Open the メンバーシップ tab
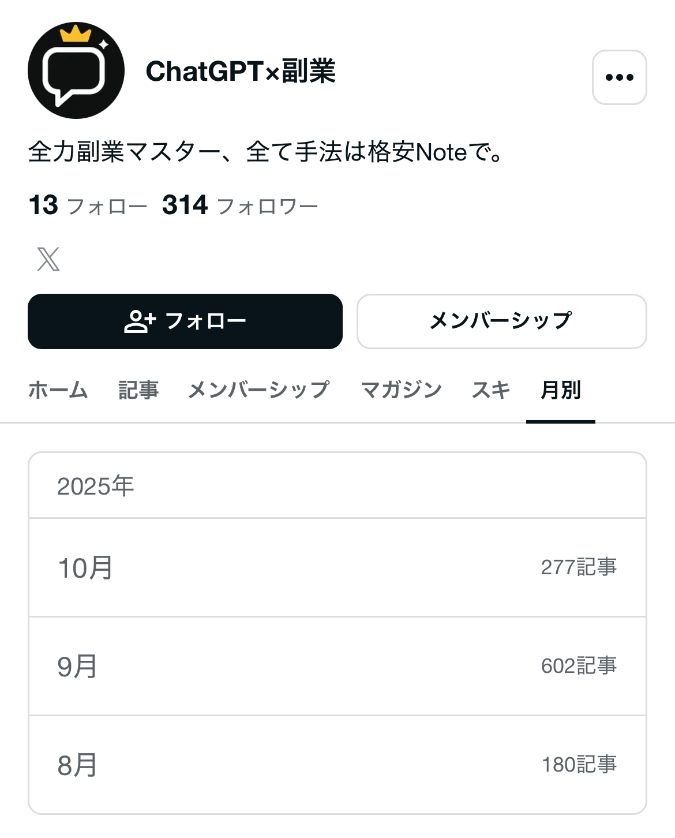Viewport: 675px width, 838px height. pyautogui.click(x=259, y=390)
